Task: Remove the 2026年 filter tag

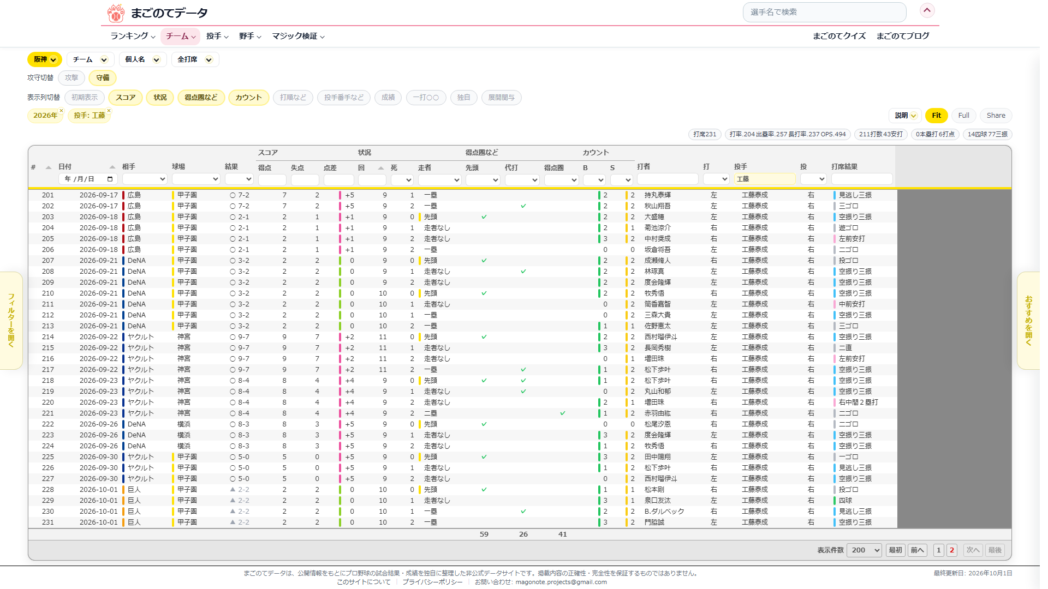Action: (x=62, y=111)
